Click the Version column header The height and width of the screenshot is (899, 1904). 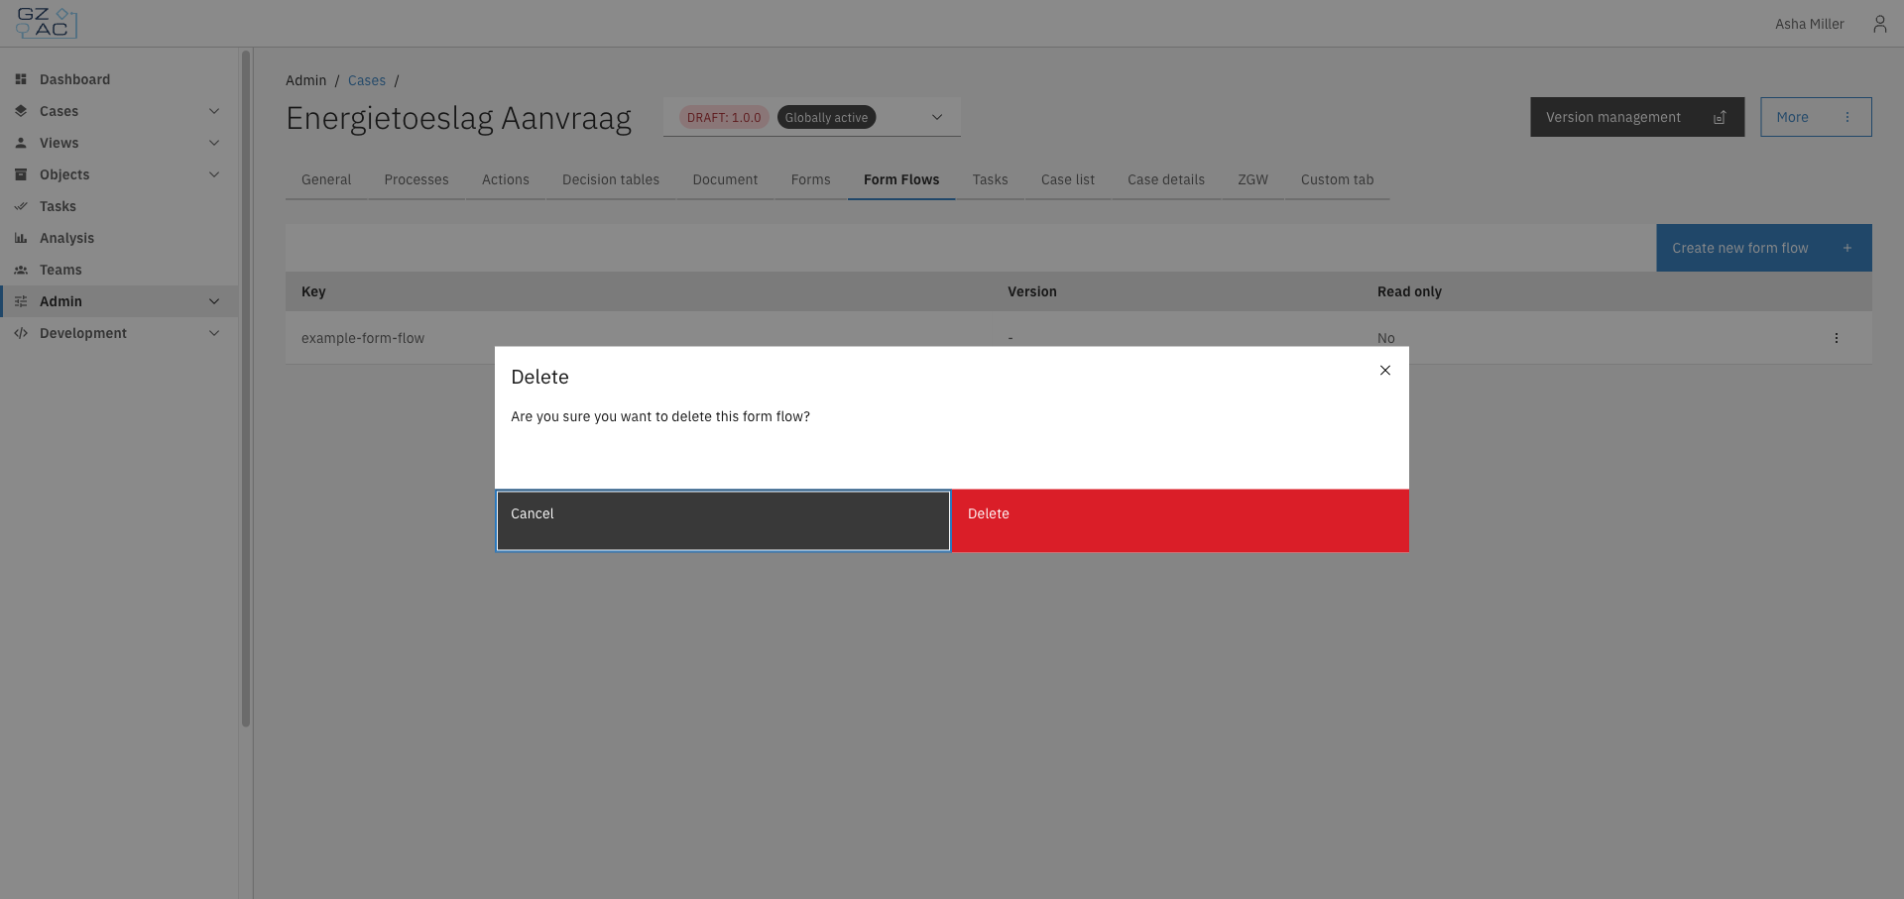point(1032,291)
